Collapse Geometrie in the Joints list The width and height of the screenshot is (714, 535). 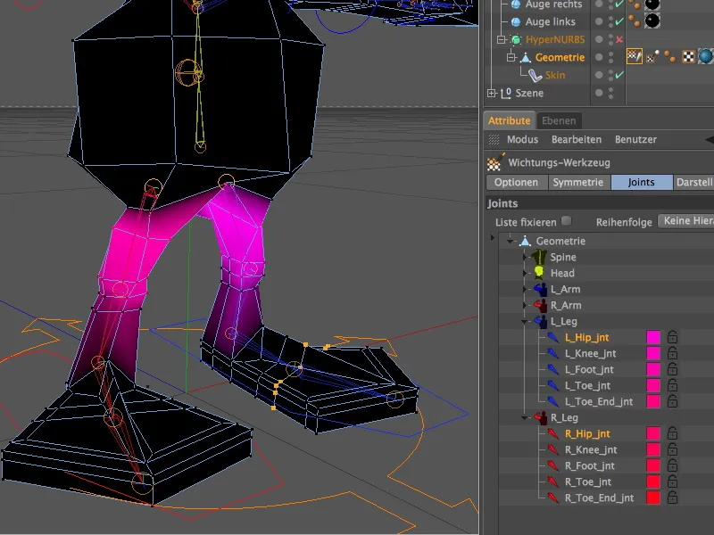[x=510, y=241]
